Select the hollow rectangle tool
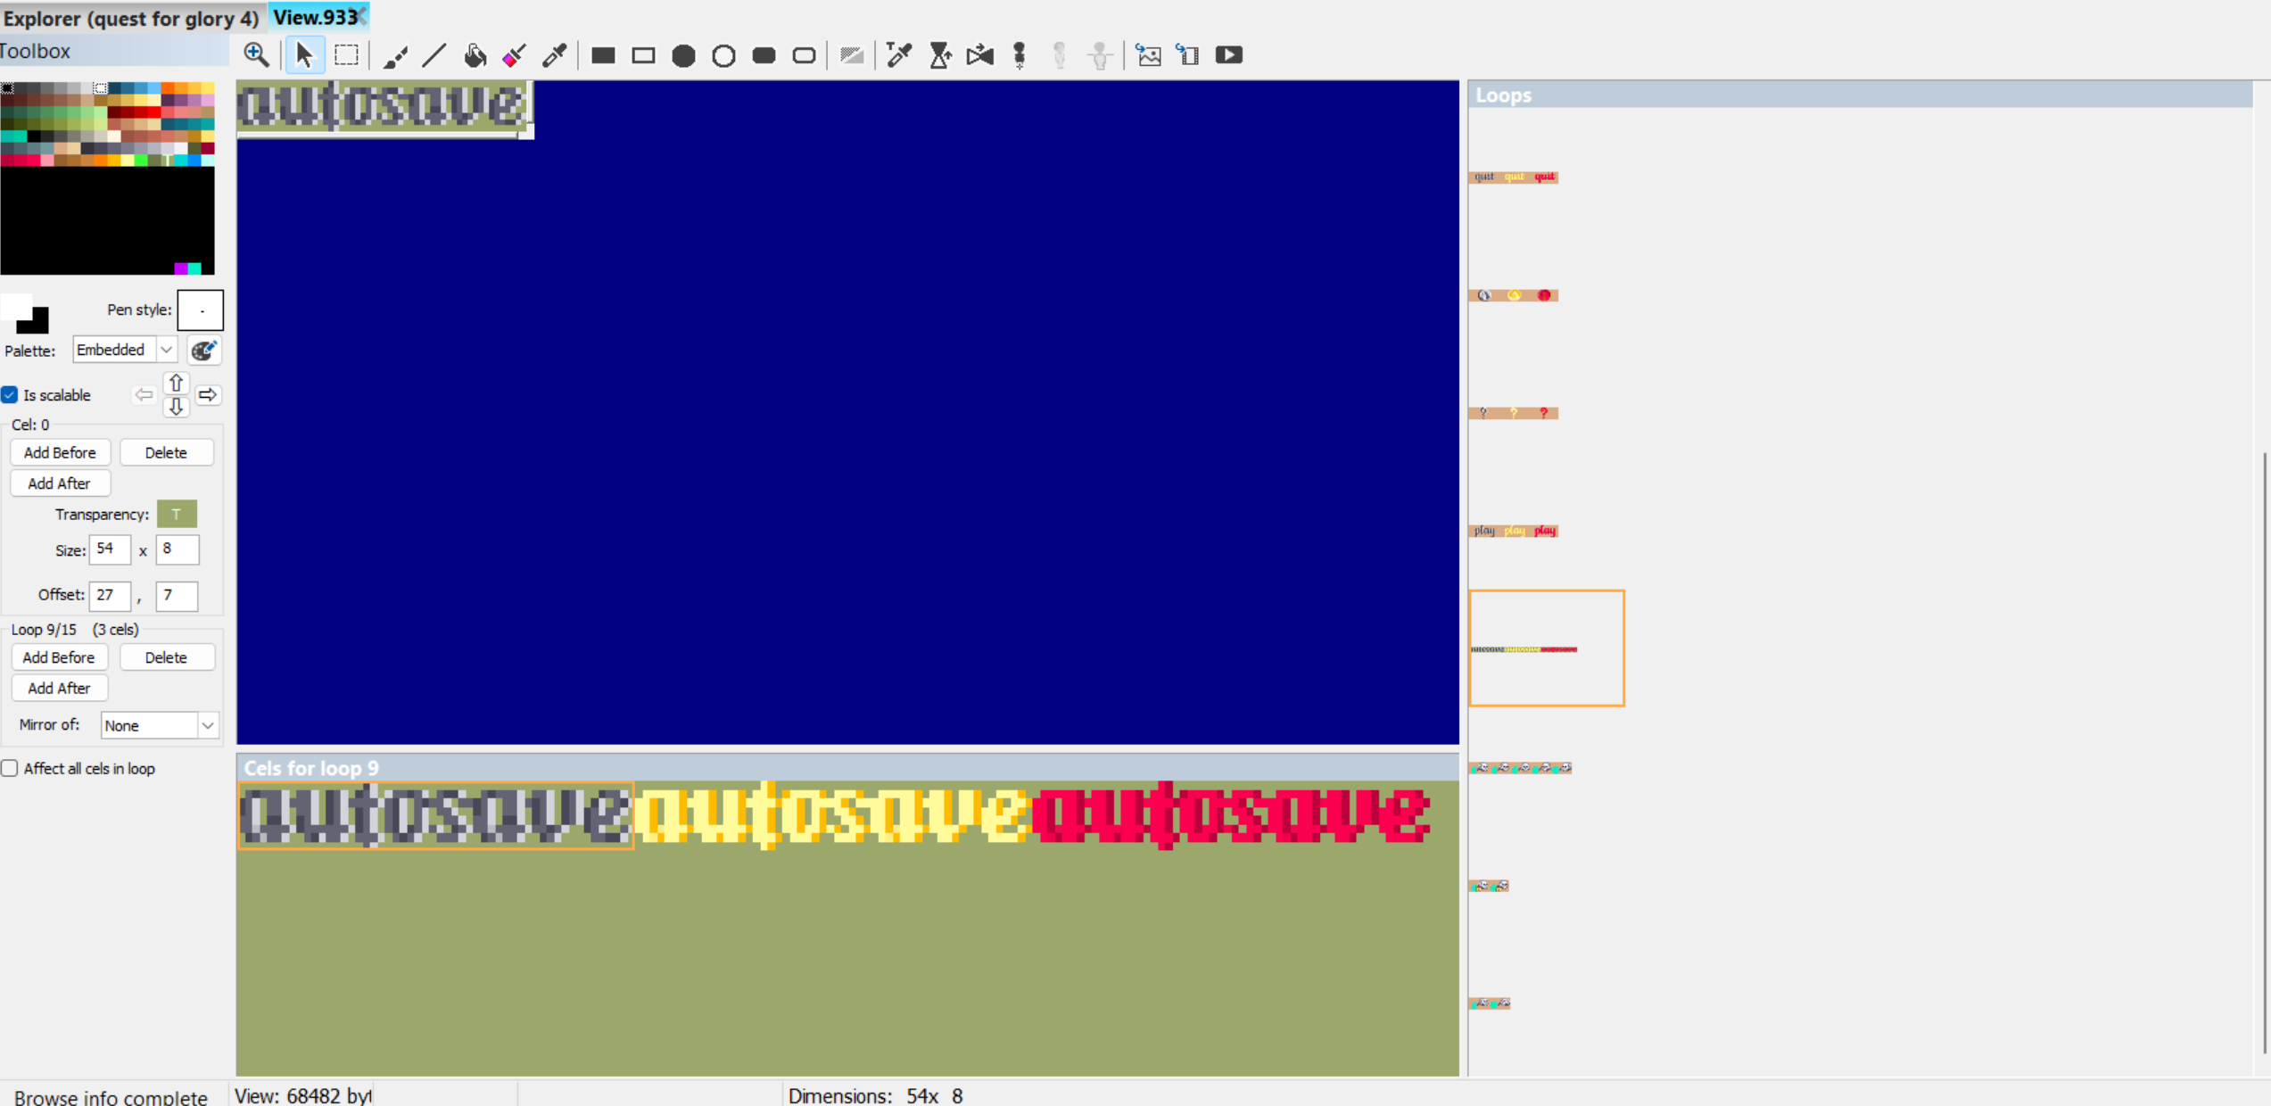 coord(643,55)
